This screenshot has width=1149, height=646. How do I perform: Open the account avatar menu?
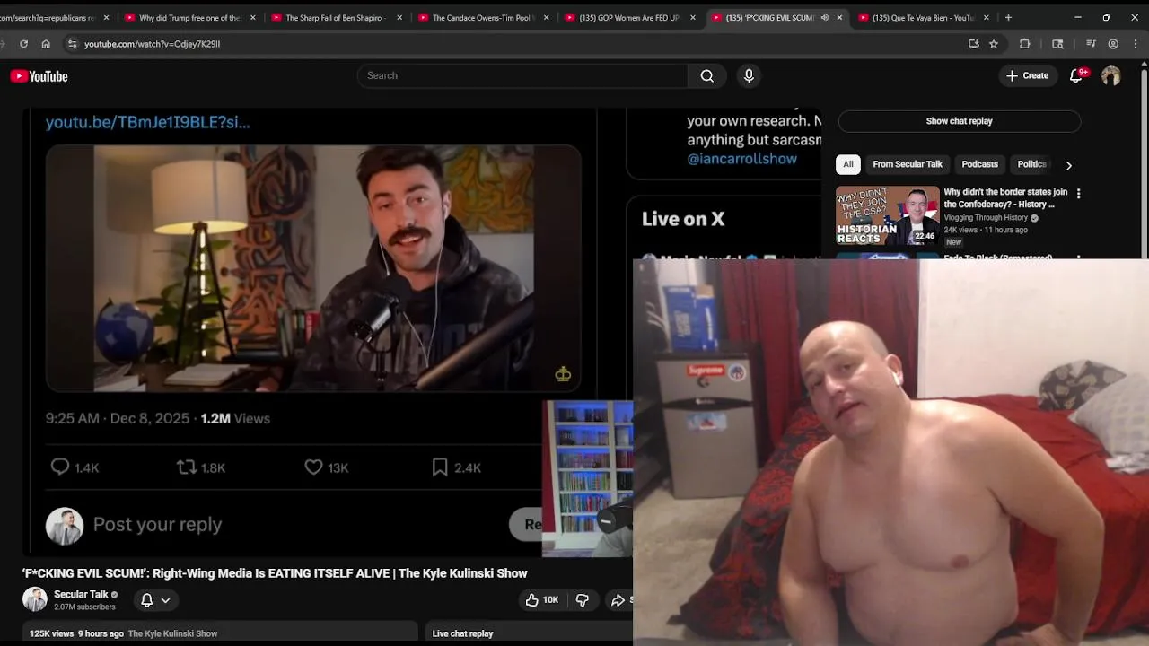(x=1111, y=76)
